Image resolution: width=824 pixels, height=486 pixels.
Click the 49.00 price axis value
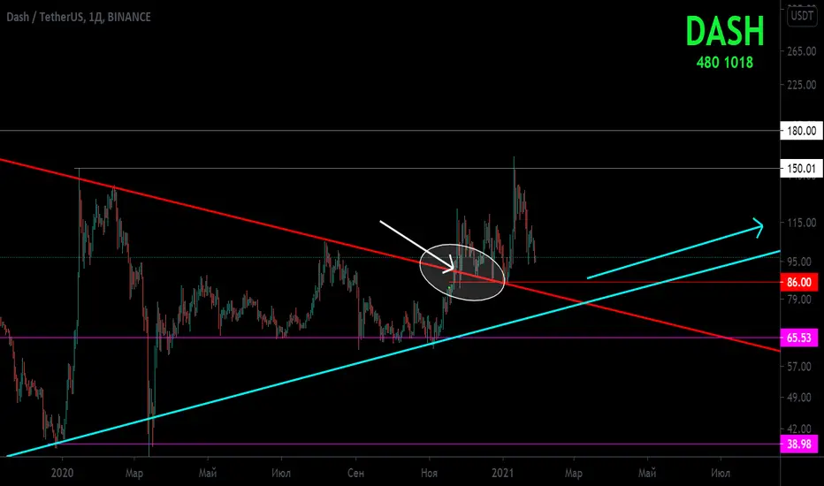tap(798, 398)
